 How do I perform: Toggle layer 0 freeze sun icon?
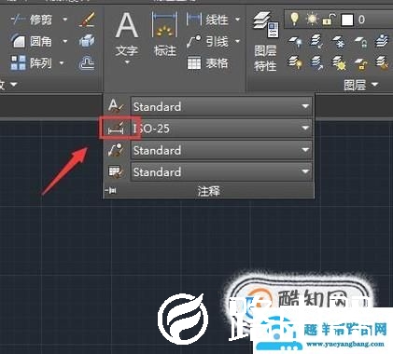pyautogui.click(x=312, y=20)
